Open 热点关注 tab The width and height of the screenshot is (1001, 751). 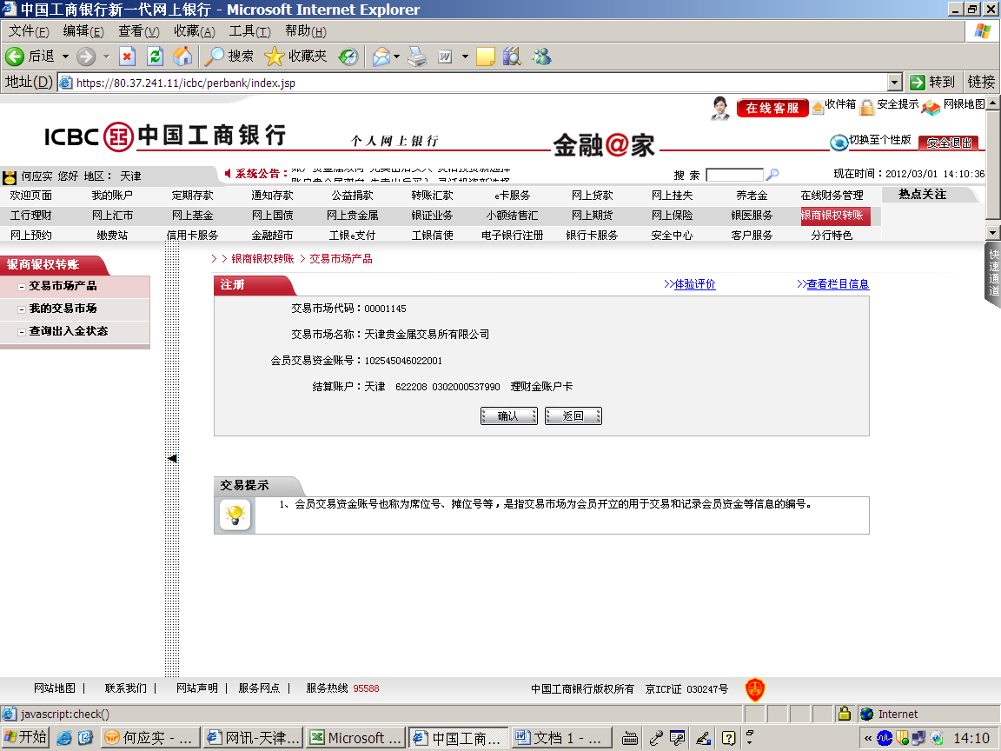[923, 195]
